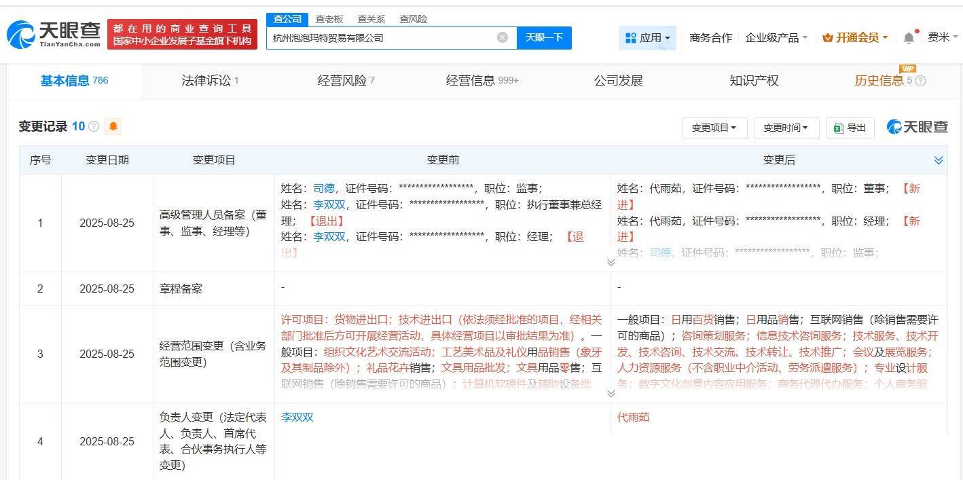Open the 变更项目 filter dropdown
963x480 pixels.
pyautogui.click(x=714, y=128)
